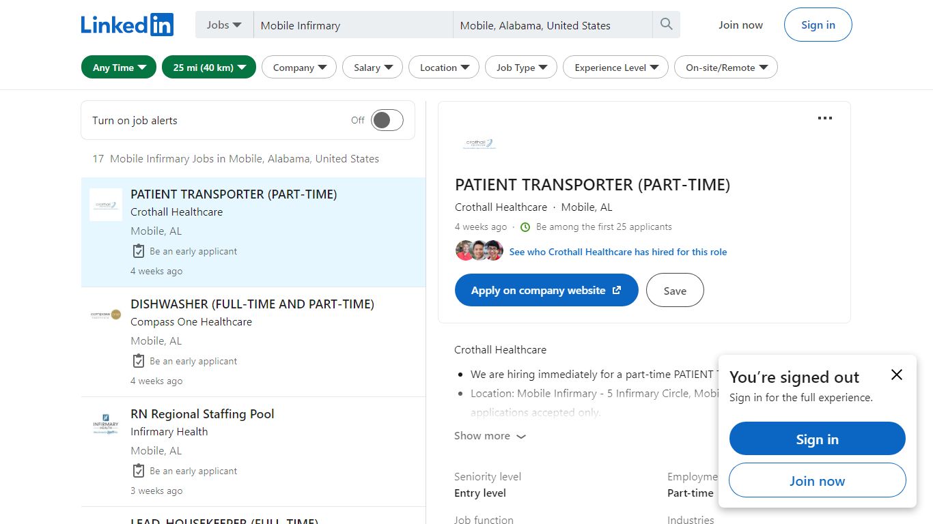933x524 pixels.
Task: Expand the Any Time filter
Action: 119,68
